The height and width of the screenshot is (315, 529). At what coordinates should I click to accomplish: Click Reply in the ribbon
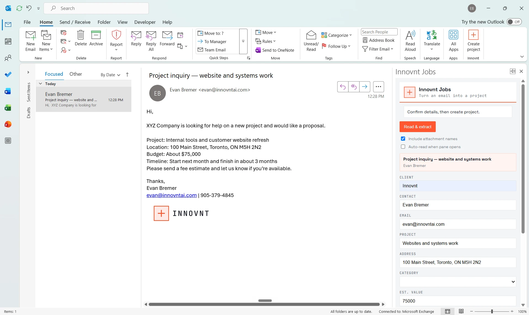pos(136,38)
